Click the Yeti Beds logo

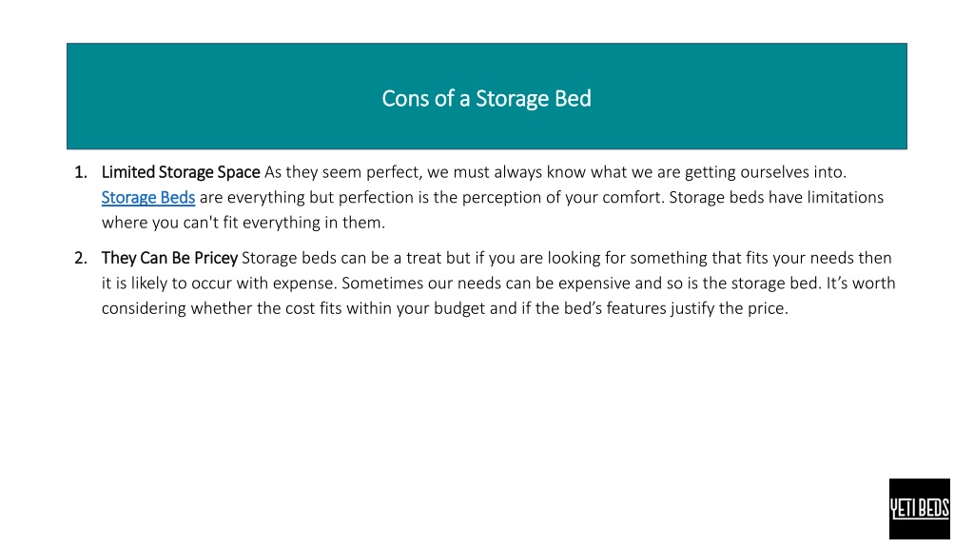(920, 509)
